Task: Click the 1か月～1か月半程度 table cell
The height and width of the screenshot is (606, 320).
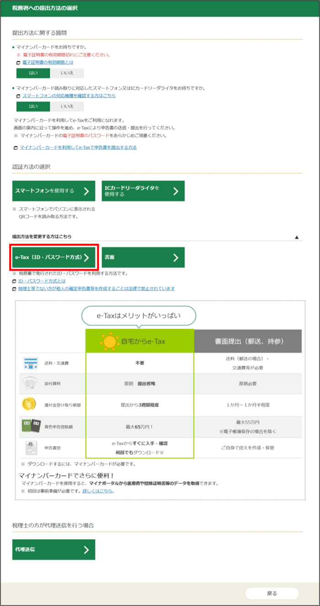Action: (x=248, y=405)
